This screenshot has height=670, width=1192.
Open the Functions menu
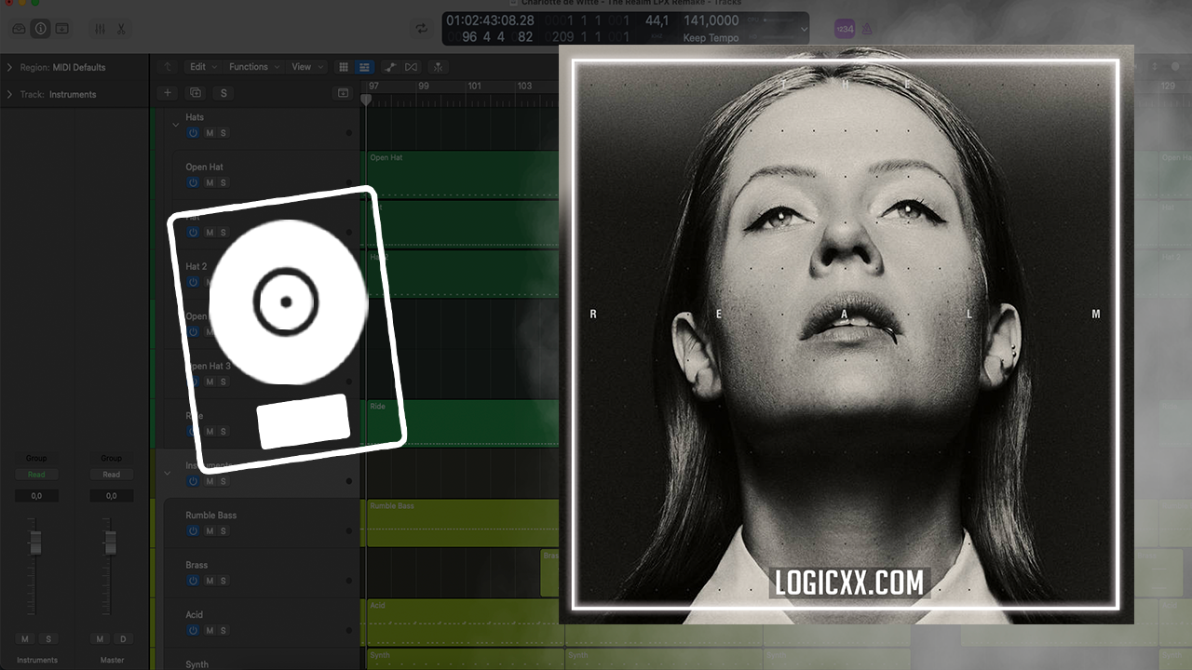pos(253,67)
